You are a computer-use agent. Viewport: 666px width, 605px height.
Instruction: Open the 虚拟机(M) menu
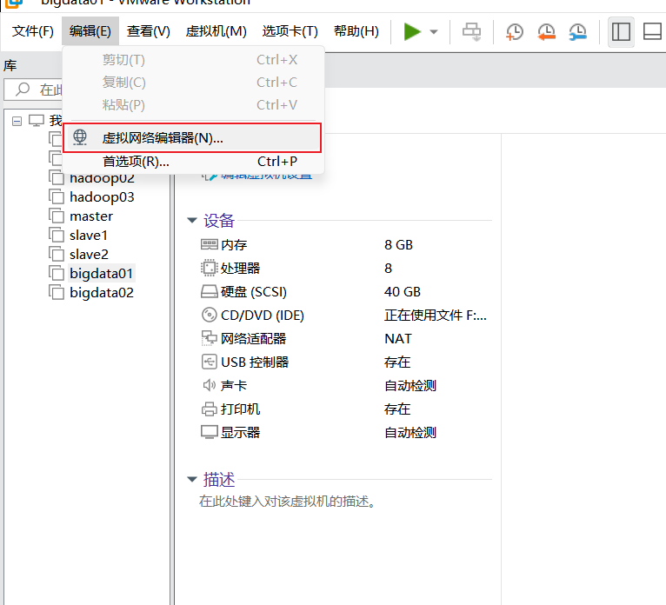(x=216, y=31)
